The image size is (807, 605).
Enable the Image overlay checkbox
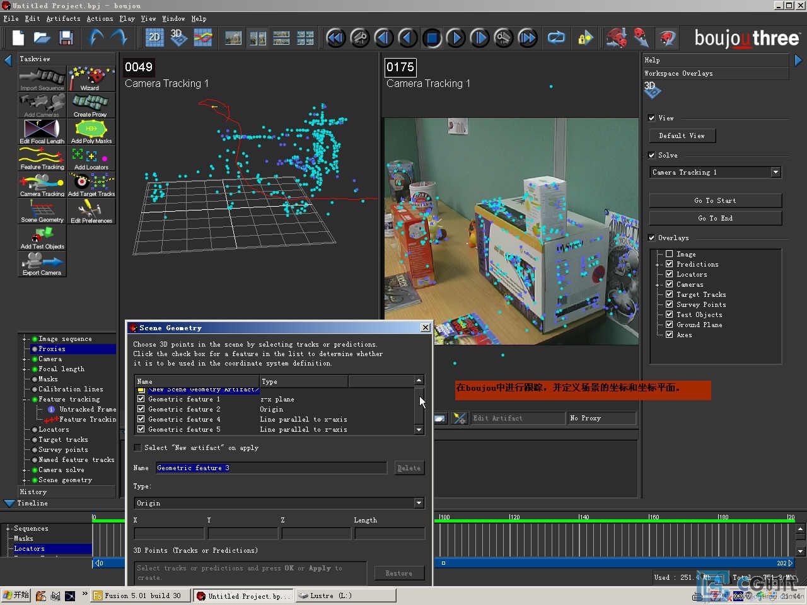click(670, 254)
